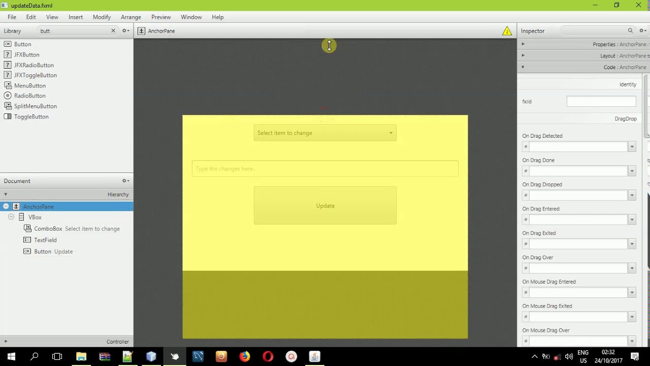Open the Help menu
This screenshot has width=650, height=366.
point(218,17)
